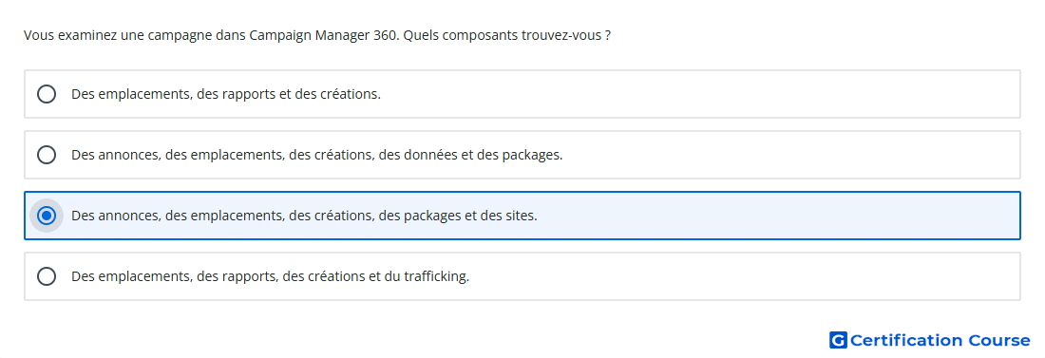Click the blue G logo icon

(x=838, y=340)
